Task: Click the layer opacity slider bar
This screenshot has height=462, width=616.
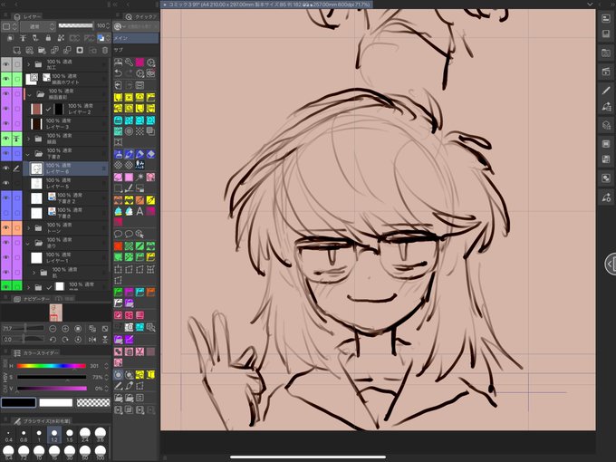Action: [76, 26]
